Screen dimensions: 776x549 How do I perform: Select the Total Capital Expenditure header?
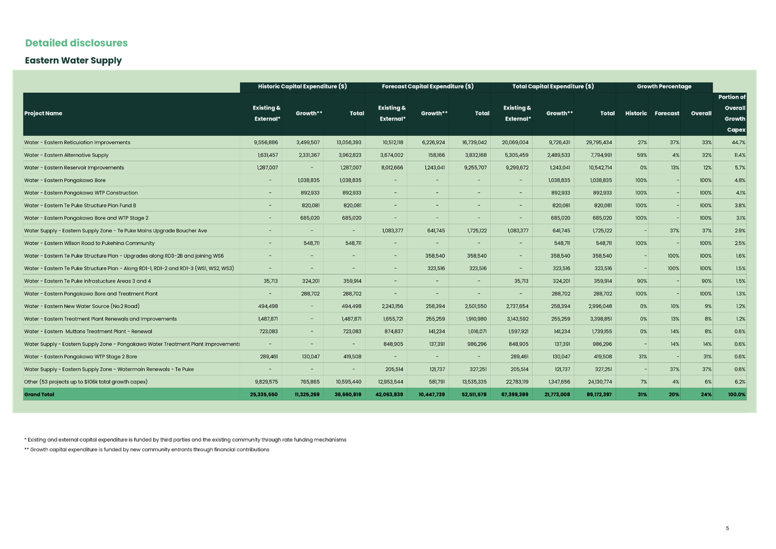pos(552,86)
